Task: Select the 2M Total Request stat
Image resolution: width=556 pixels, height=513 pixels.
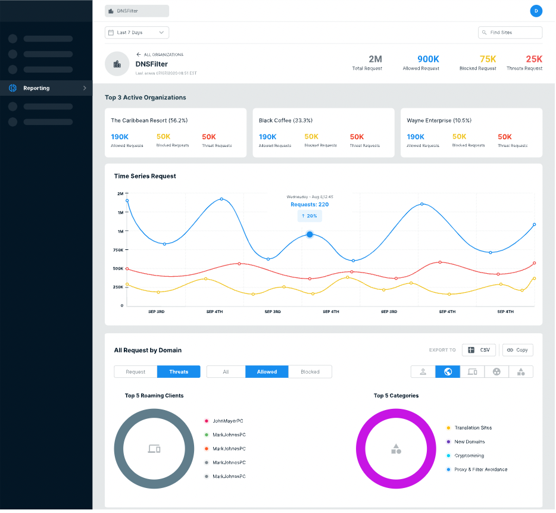Action: pos(368,63)
